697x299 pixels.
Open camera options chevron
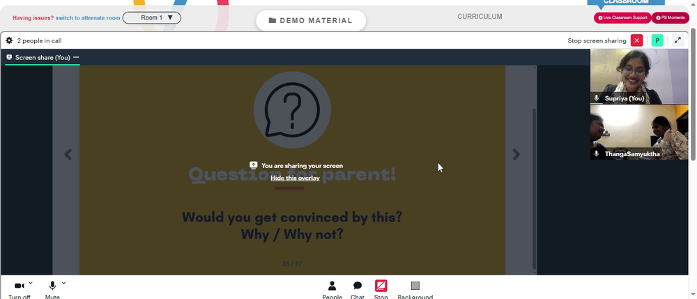(31, 282)
